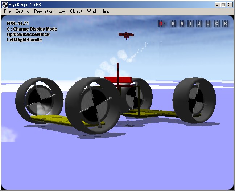
Task: Click the front-left large wheel
Action: point(93,105)
